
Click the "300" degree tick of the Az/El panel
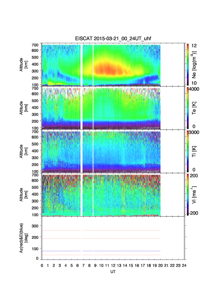(x=35, y=226)
